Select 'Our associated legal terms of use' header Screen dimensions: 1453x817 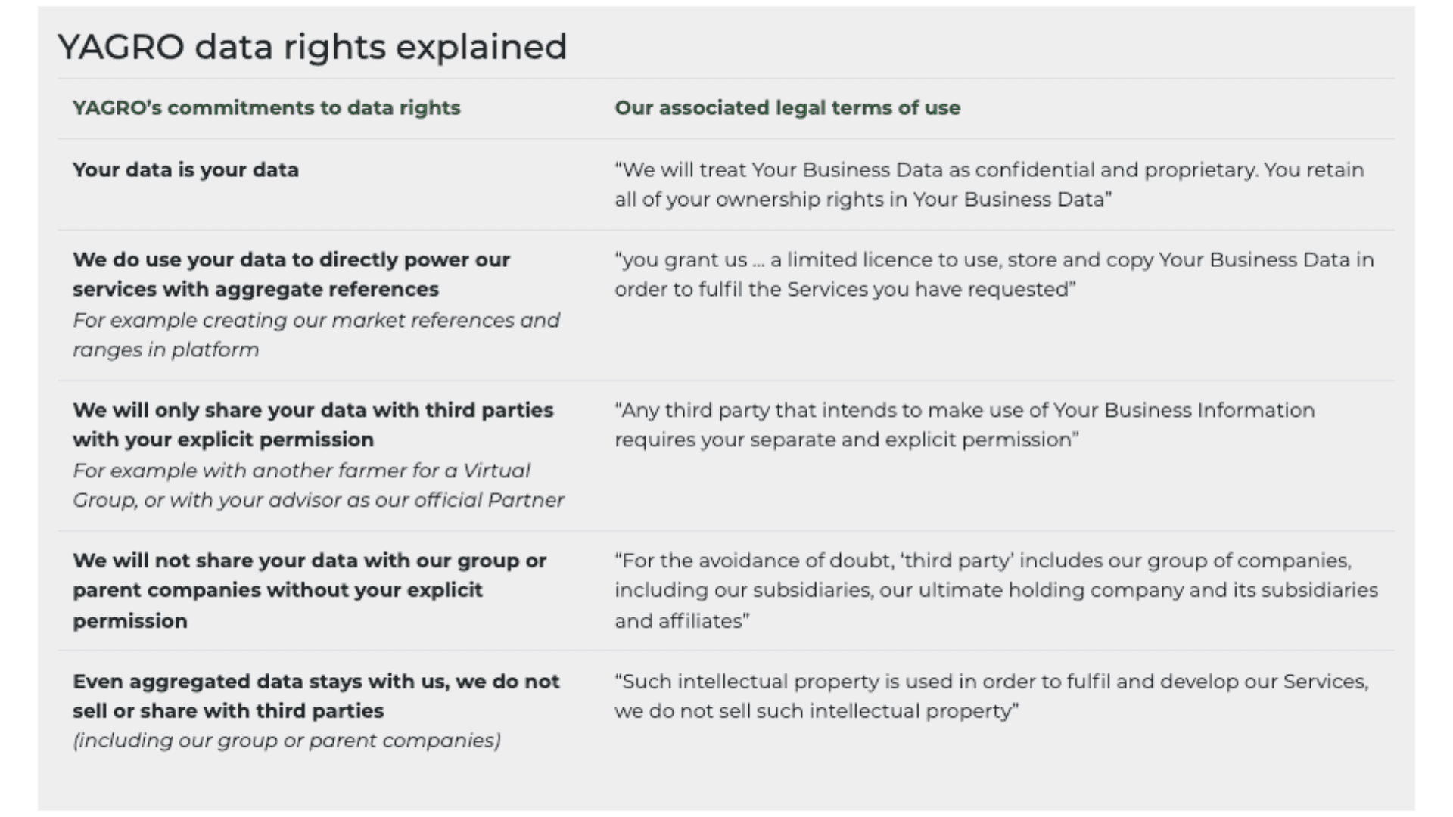(787, 107)
